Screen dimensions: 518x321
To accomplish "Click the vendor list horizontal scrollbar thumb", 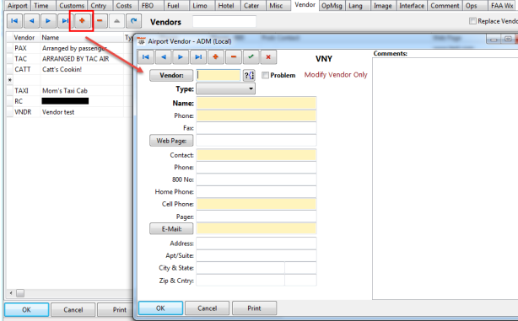I will coord(20,293).
